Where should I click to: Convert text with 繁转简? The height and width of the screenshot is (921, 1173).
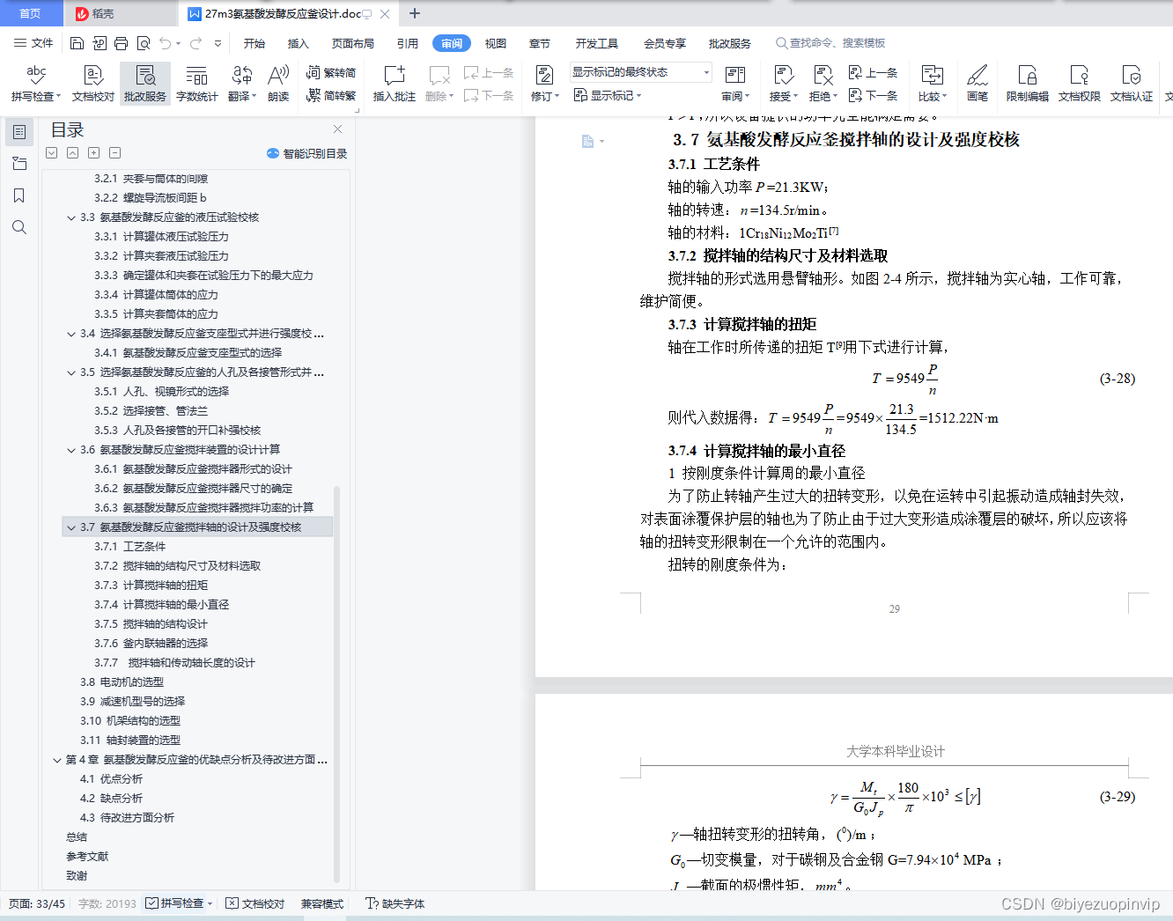pos(331,73)
